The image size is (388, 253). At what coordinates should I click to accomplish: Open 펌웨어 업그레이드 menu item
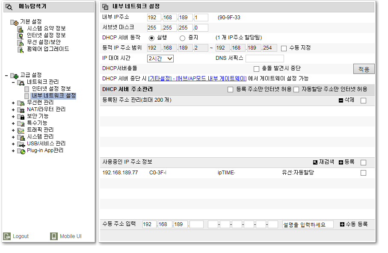pyautogui.click(x=48, y=49)
